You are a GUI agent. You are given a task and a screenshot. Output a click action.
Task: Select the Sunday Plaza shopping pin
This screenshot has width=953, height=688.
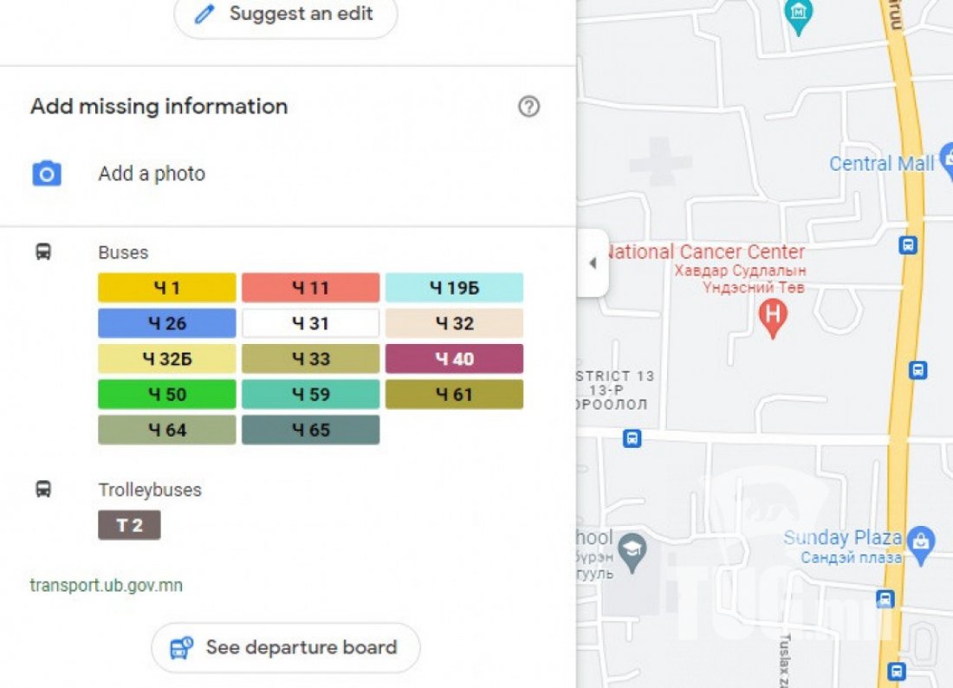coord(921,540)
